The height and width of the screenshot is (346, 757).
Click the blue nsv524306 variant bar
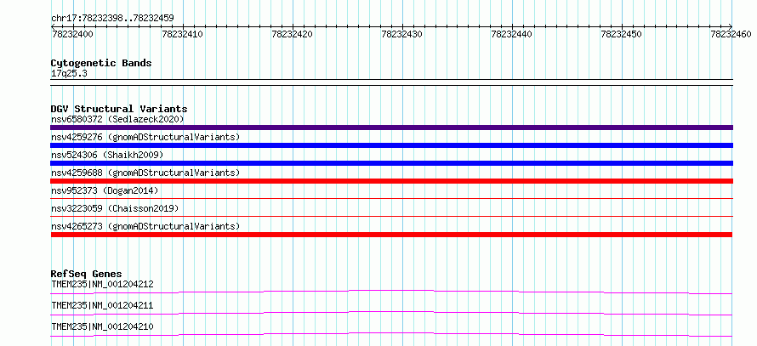tap(391, 163)
